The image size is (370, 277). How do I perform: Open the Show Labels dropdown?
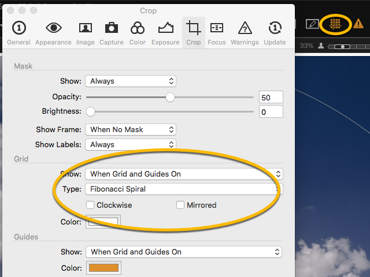(131, 145)
